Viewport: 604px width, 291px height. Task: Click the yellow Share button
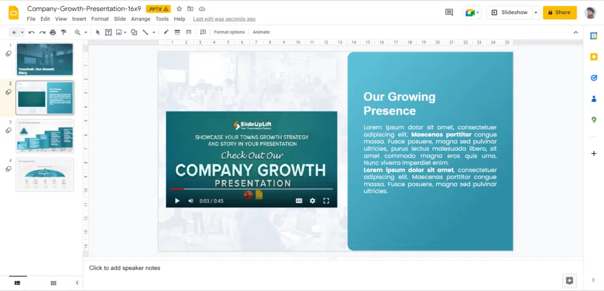[559, 12]
